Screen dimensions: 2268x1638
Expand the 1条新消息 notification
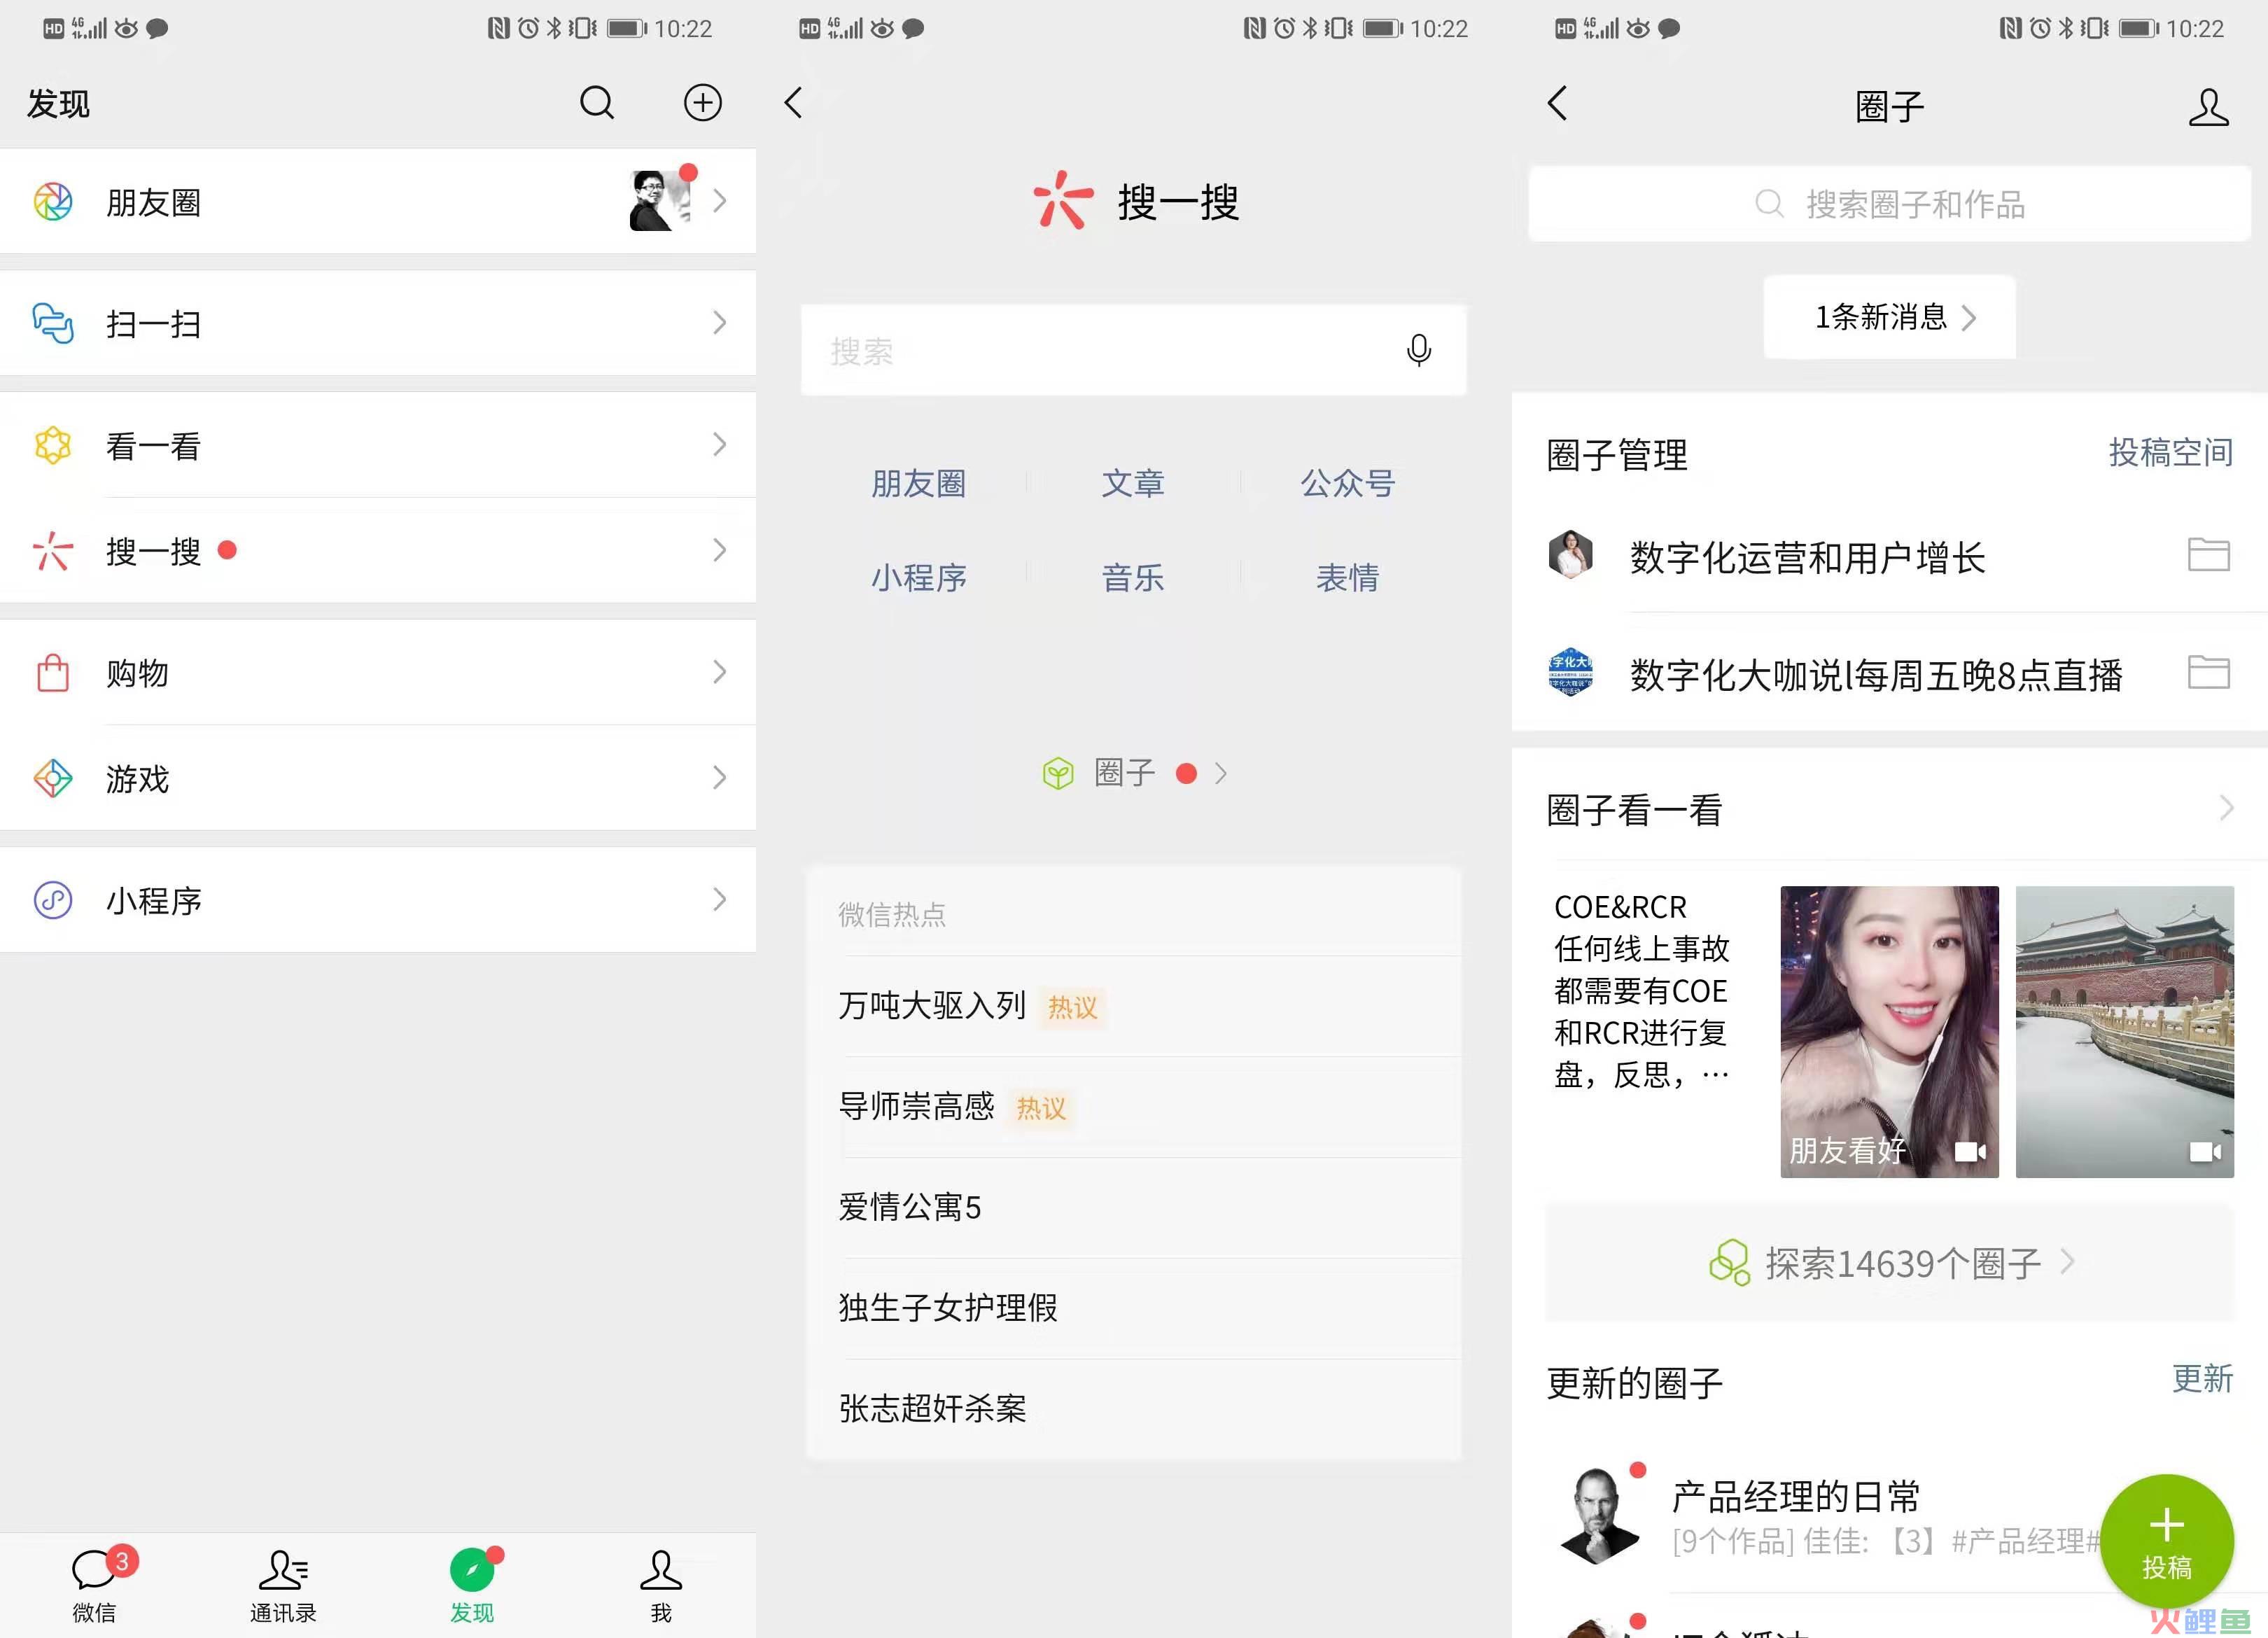1889,317
